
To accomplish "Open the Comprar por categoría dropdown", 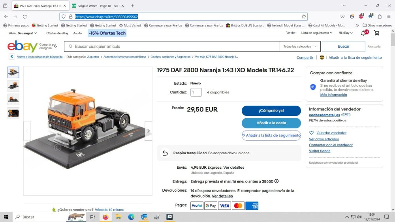I will coord(48,46).
